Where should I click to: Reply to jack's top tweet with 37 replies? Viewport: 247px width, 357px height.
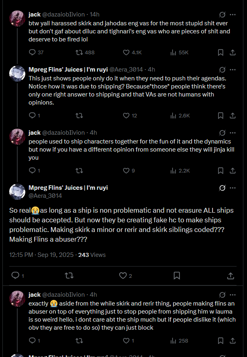[x=33, y=52]
